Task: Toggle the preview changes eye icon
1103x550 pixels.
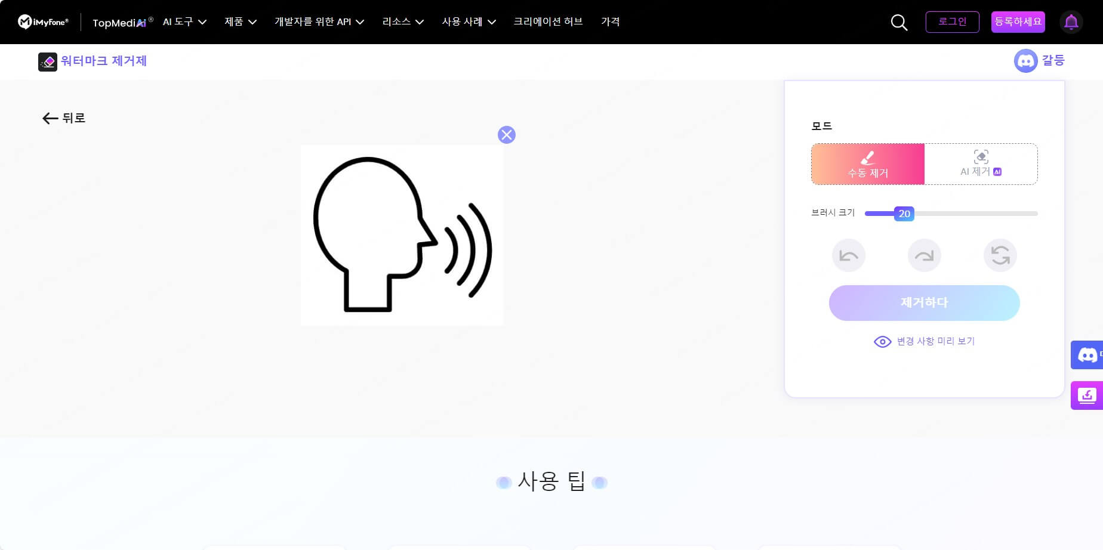Action: pos(882,342)
